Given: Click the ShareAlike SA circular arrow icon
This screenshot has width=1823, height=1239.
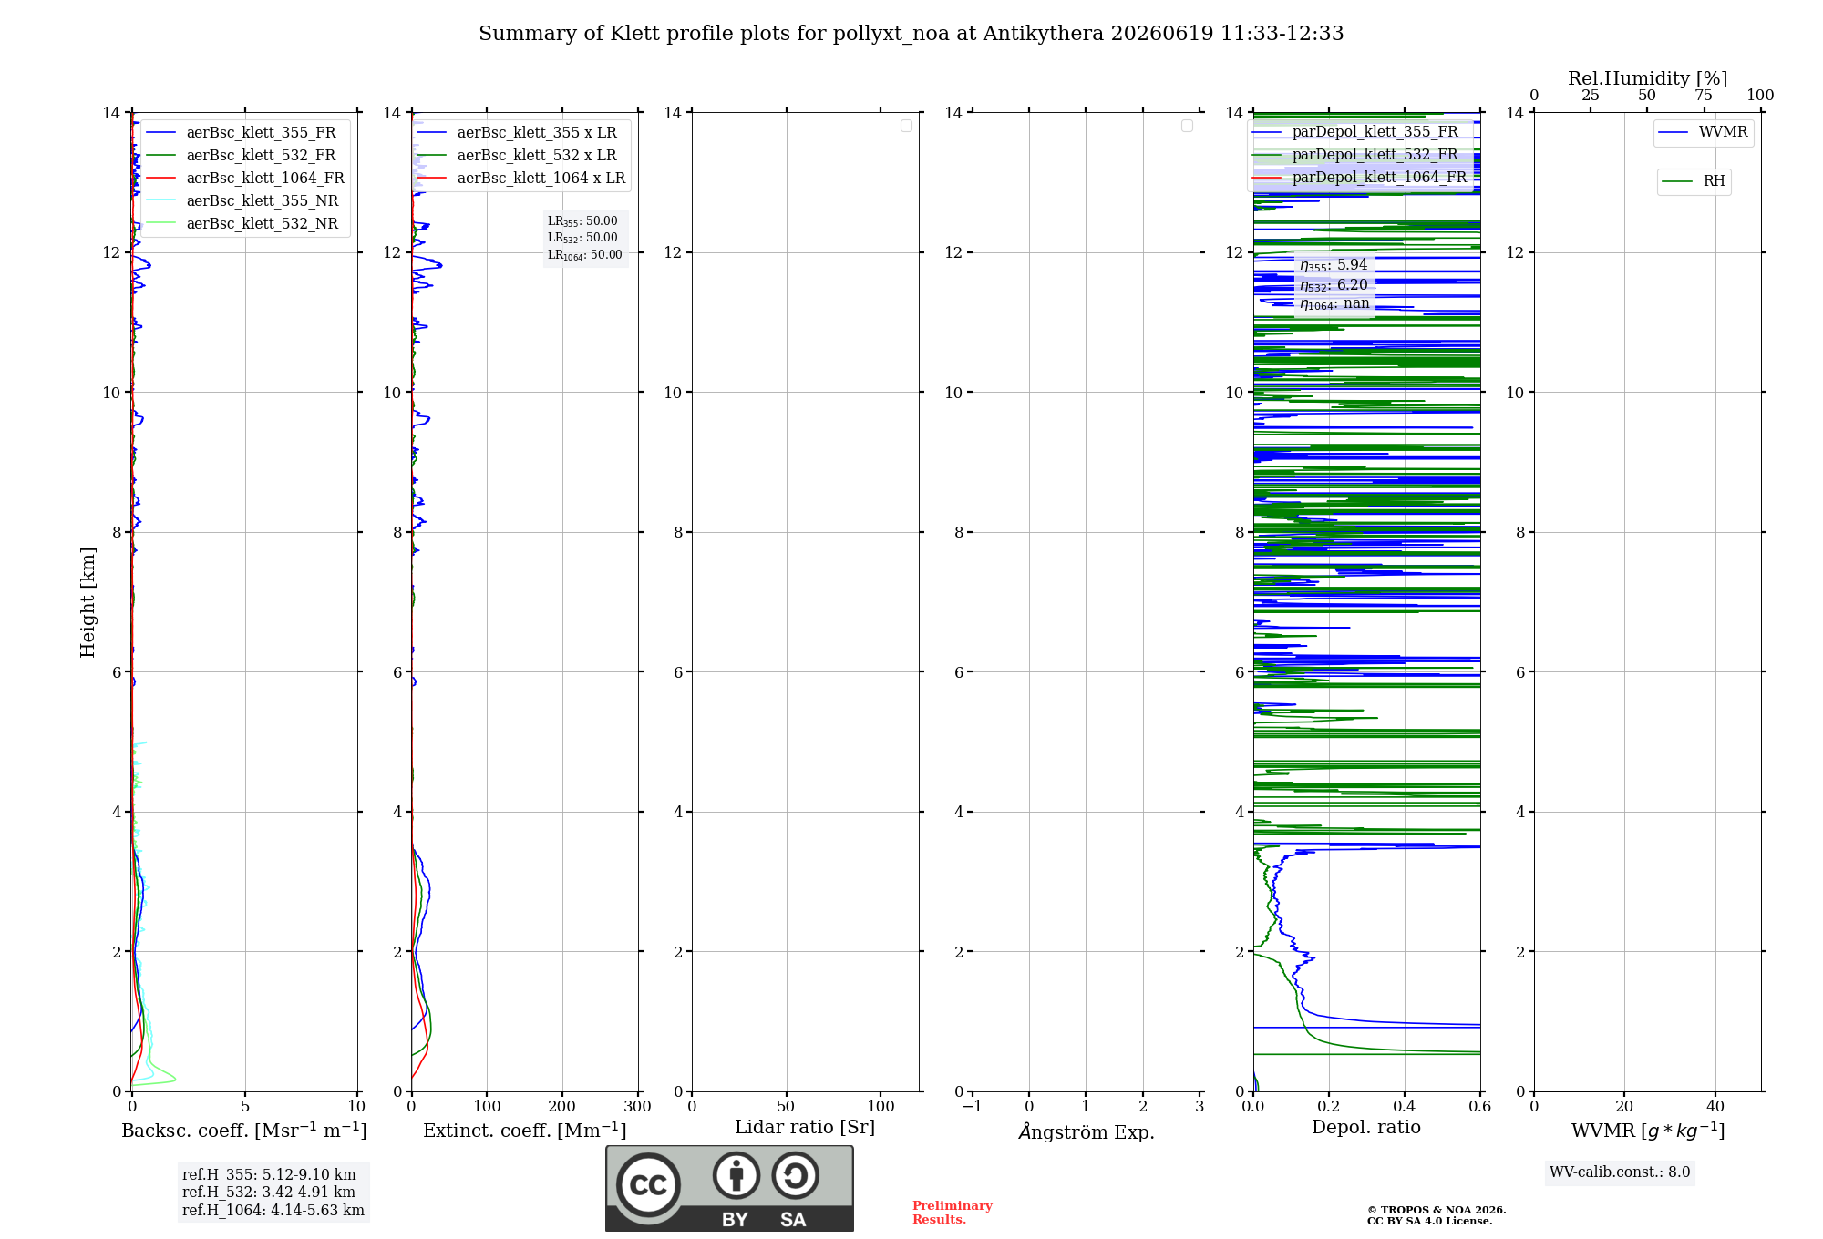Looking at the screenshot, I should click(x=795, y=1175).
